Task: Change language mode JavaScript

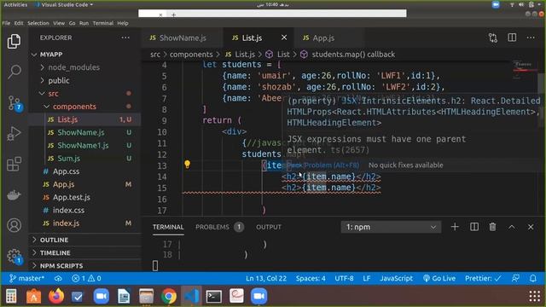Action: (x=396, y=279)
